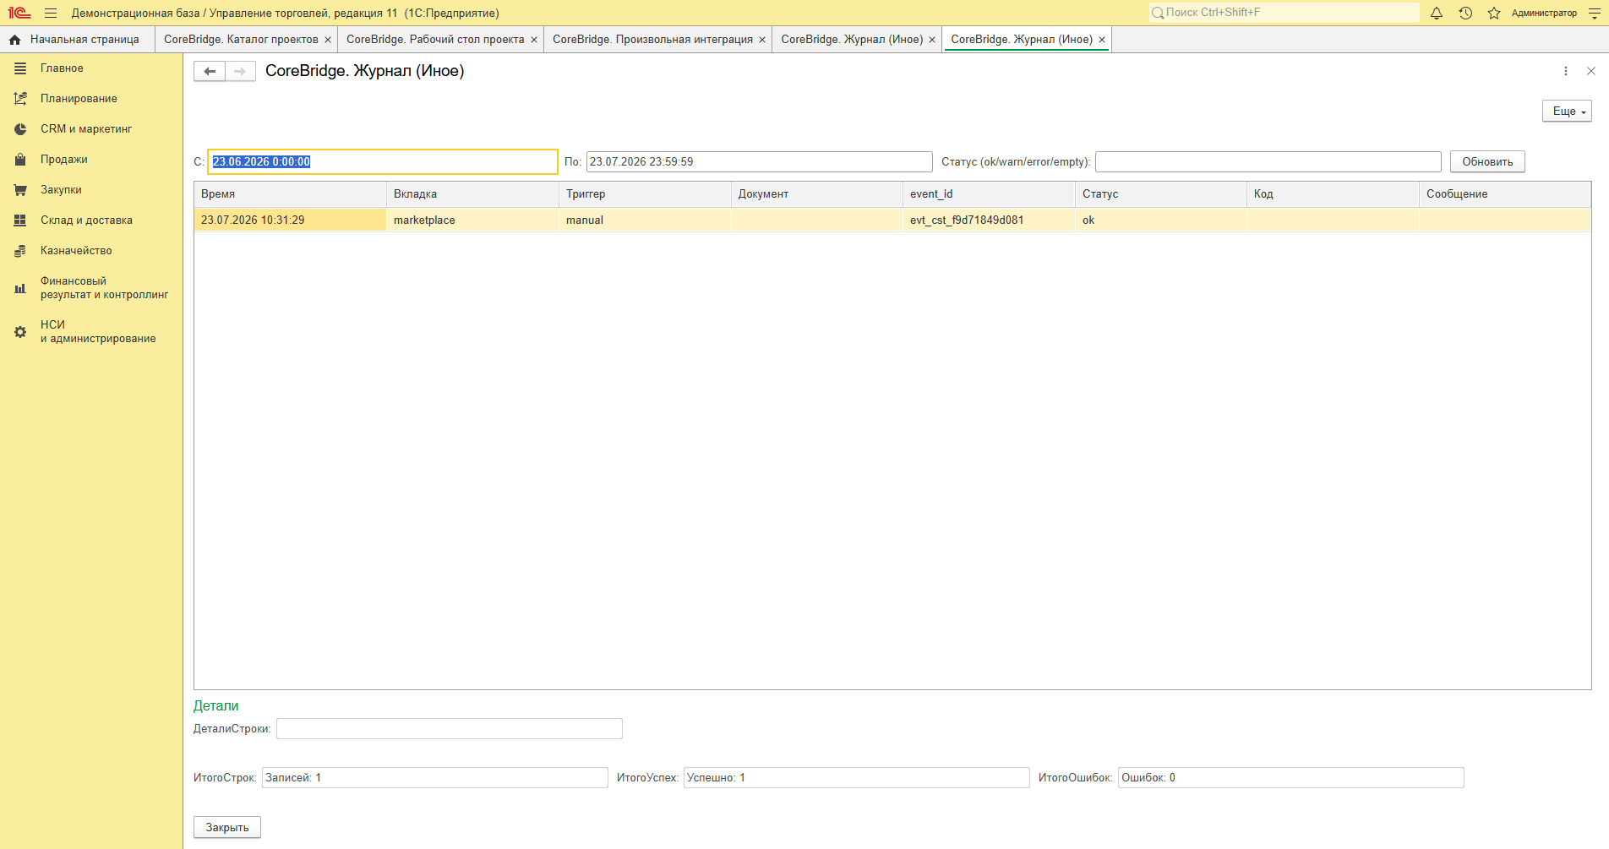Open the Продажи section

coord(64,160)
